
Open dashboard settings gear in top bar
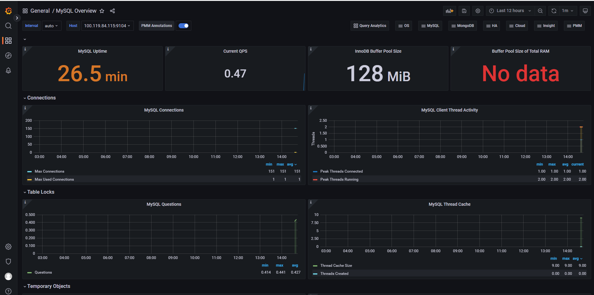478,11
